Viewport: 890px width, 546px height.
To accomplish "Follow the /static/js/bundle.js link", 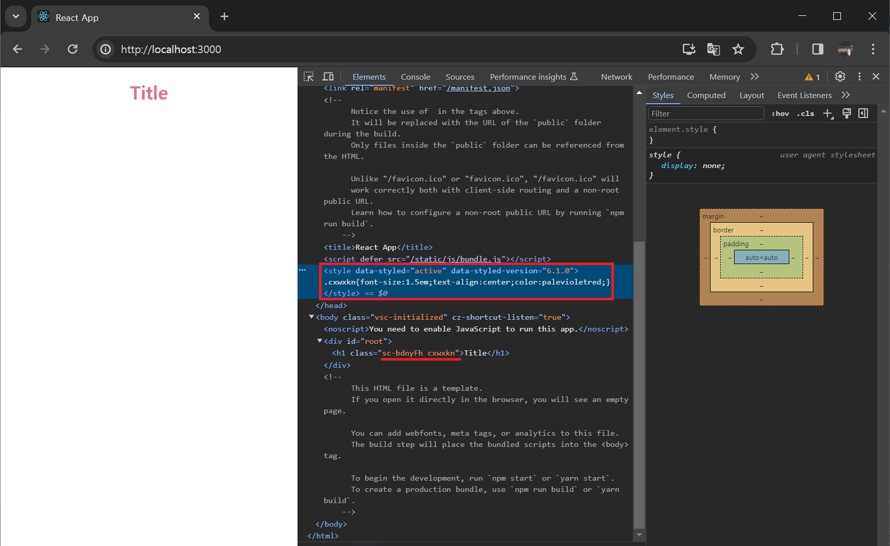I will [455, 259].
